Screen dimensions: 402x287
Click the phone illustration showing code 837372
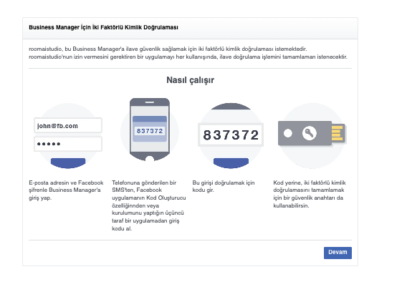pos(150,130)
